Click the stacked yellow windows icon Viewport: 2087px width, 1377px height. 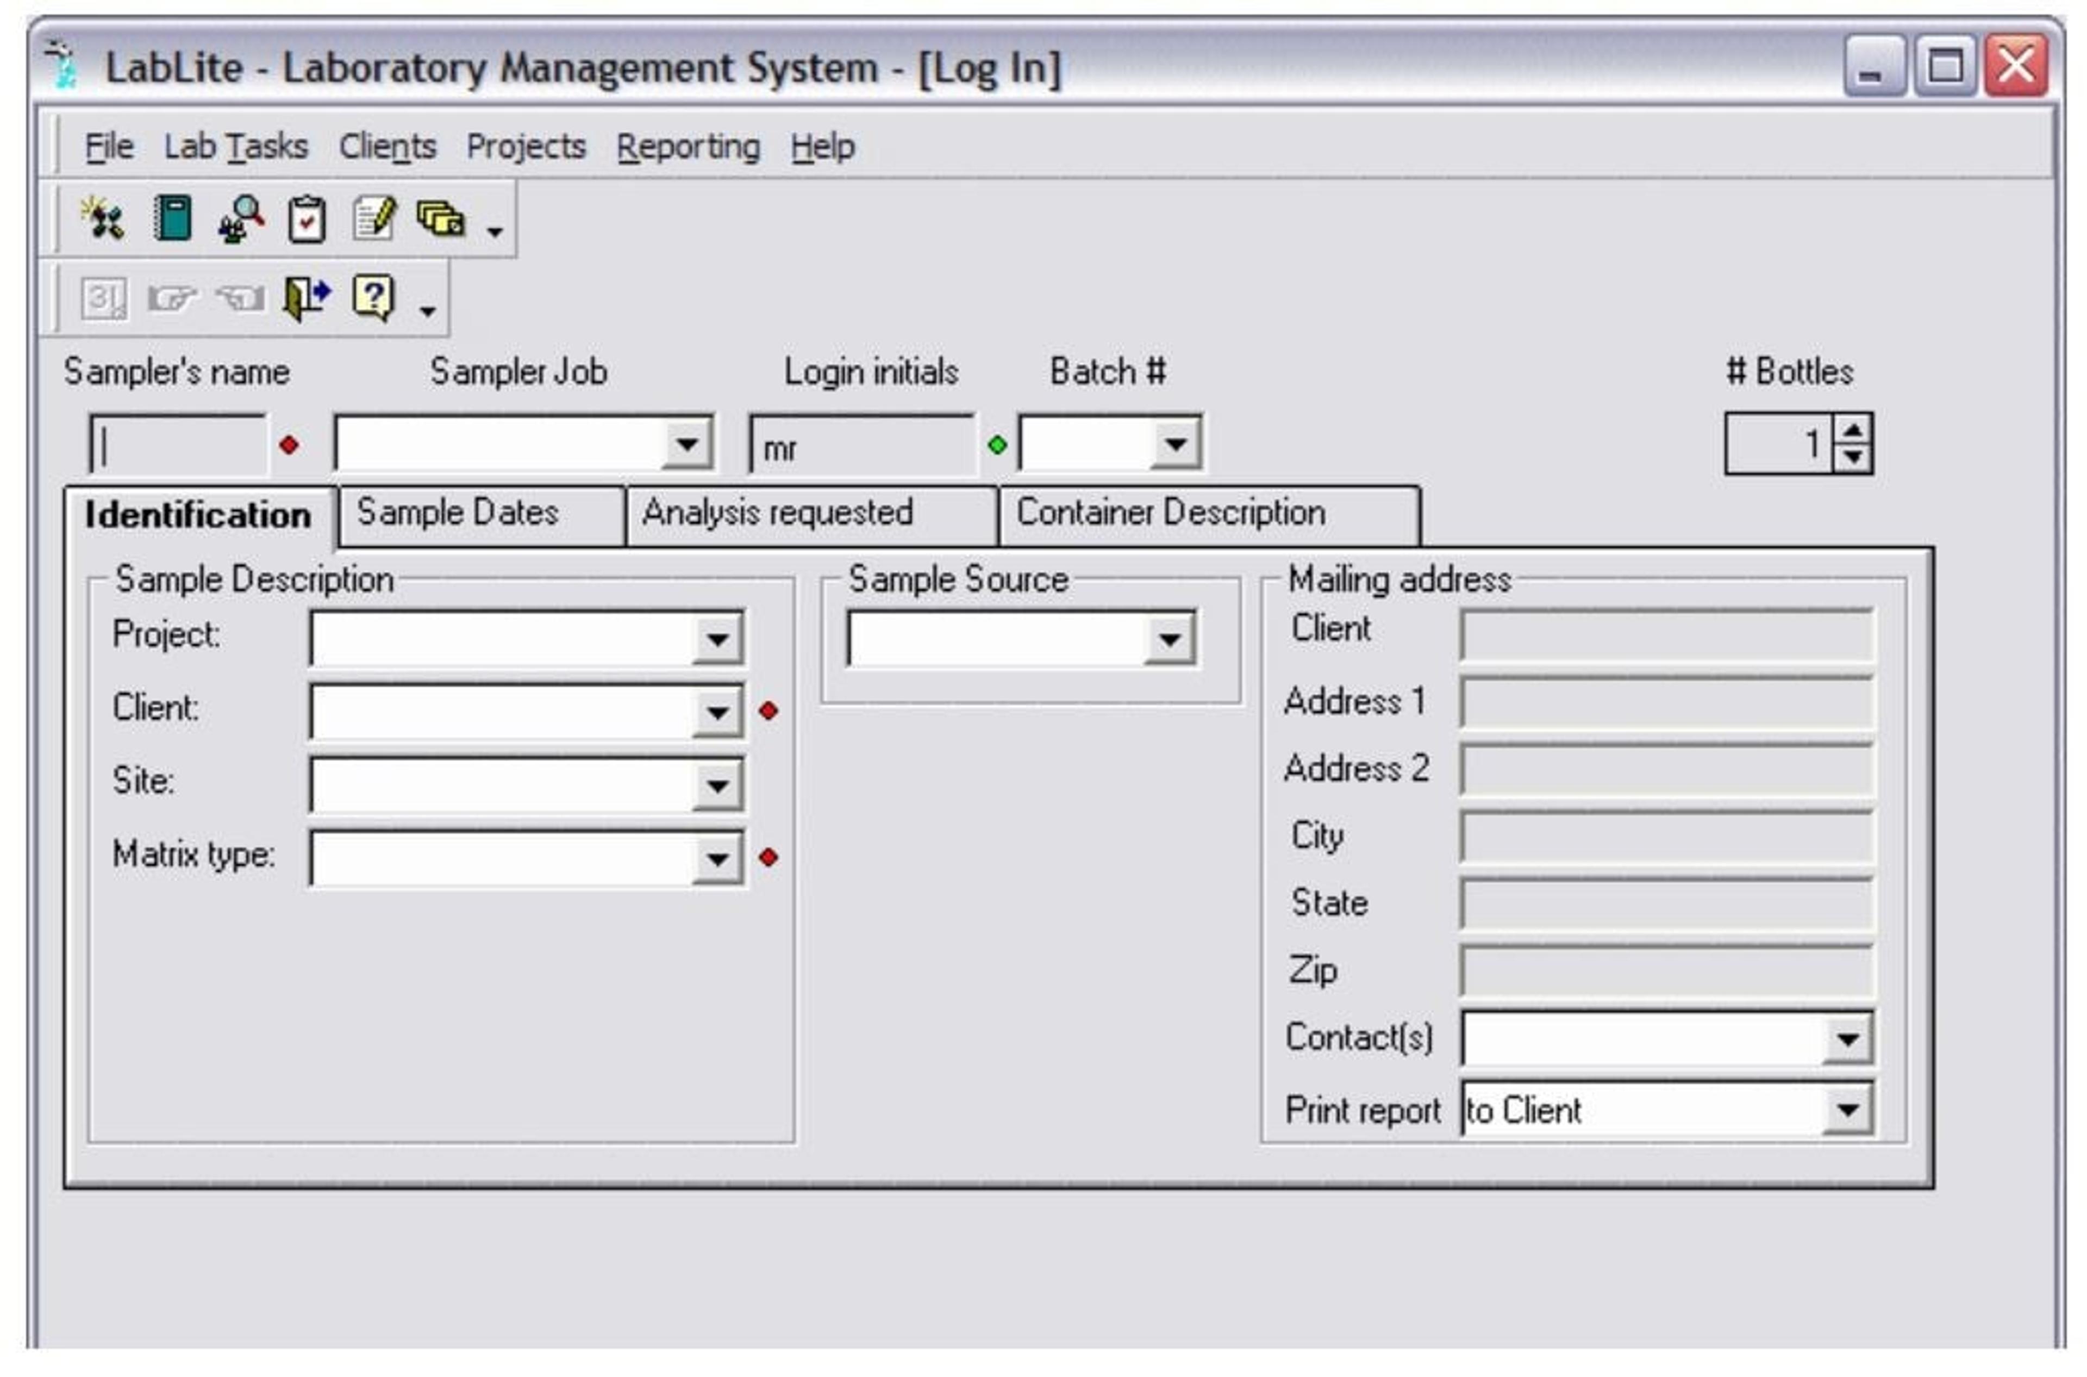point(441,219)
